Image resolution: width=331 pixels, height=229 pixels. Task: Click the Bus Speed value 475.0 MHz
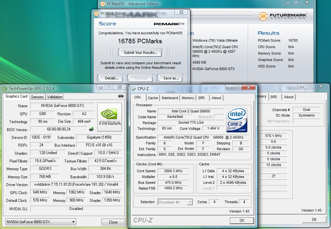pos(173,182)
